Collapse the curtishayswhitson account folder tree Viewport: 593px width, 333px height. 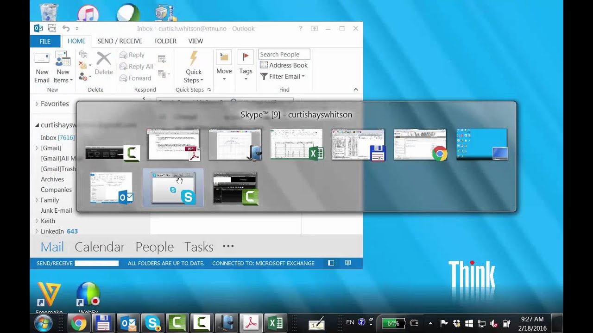37,125
